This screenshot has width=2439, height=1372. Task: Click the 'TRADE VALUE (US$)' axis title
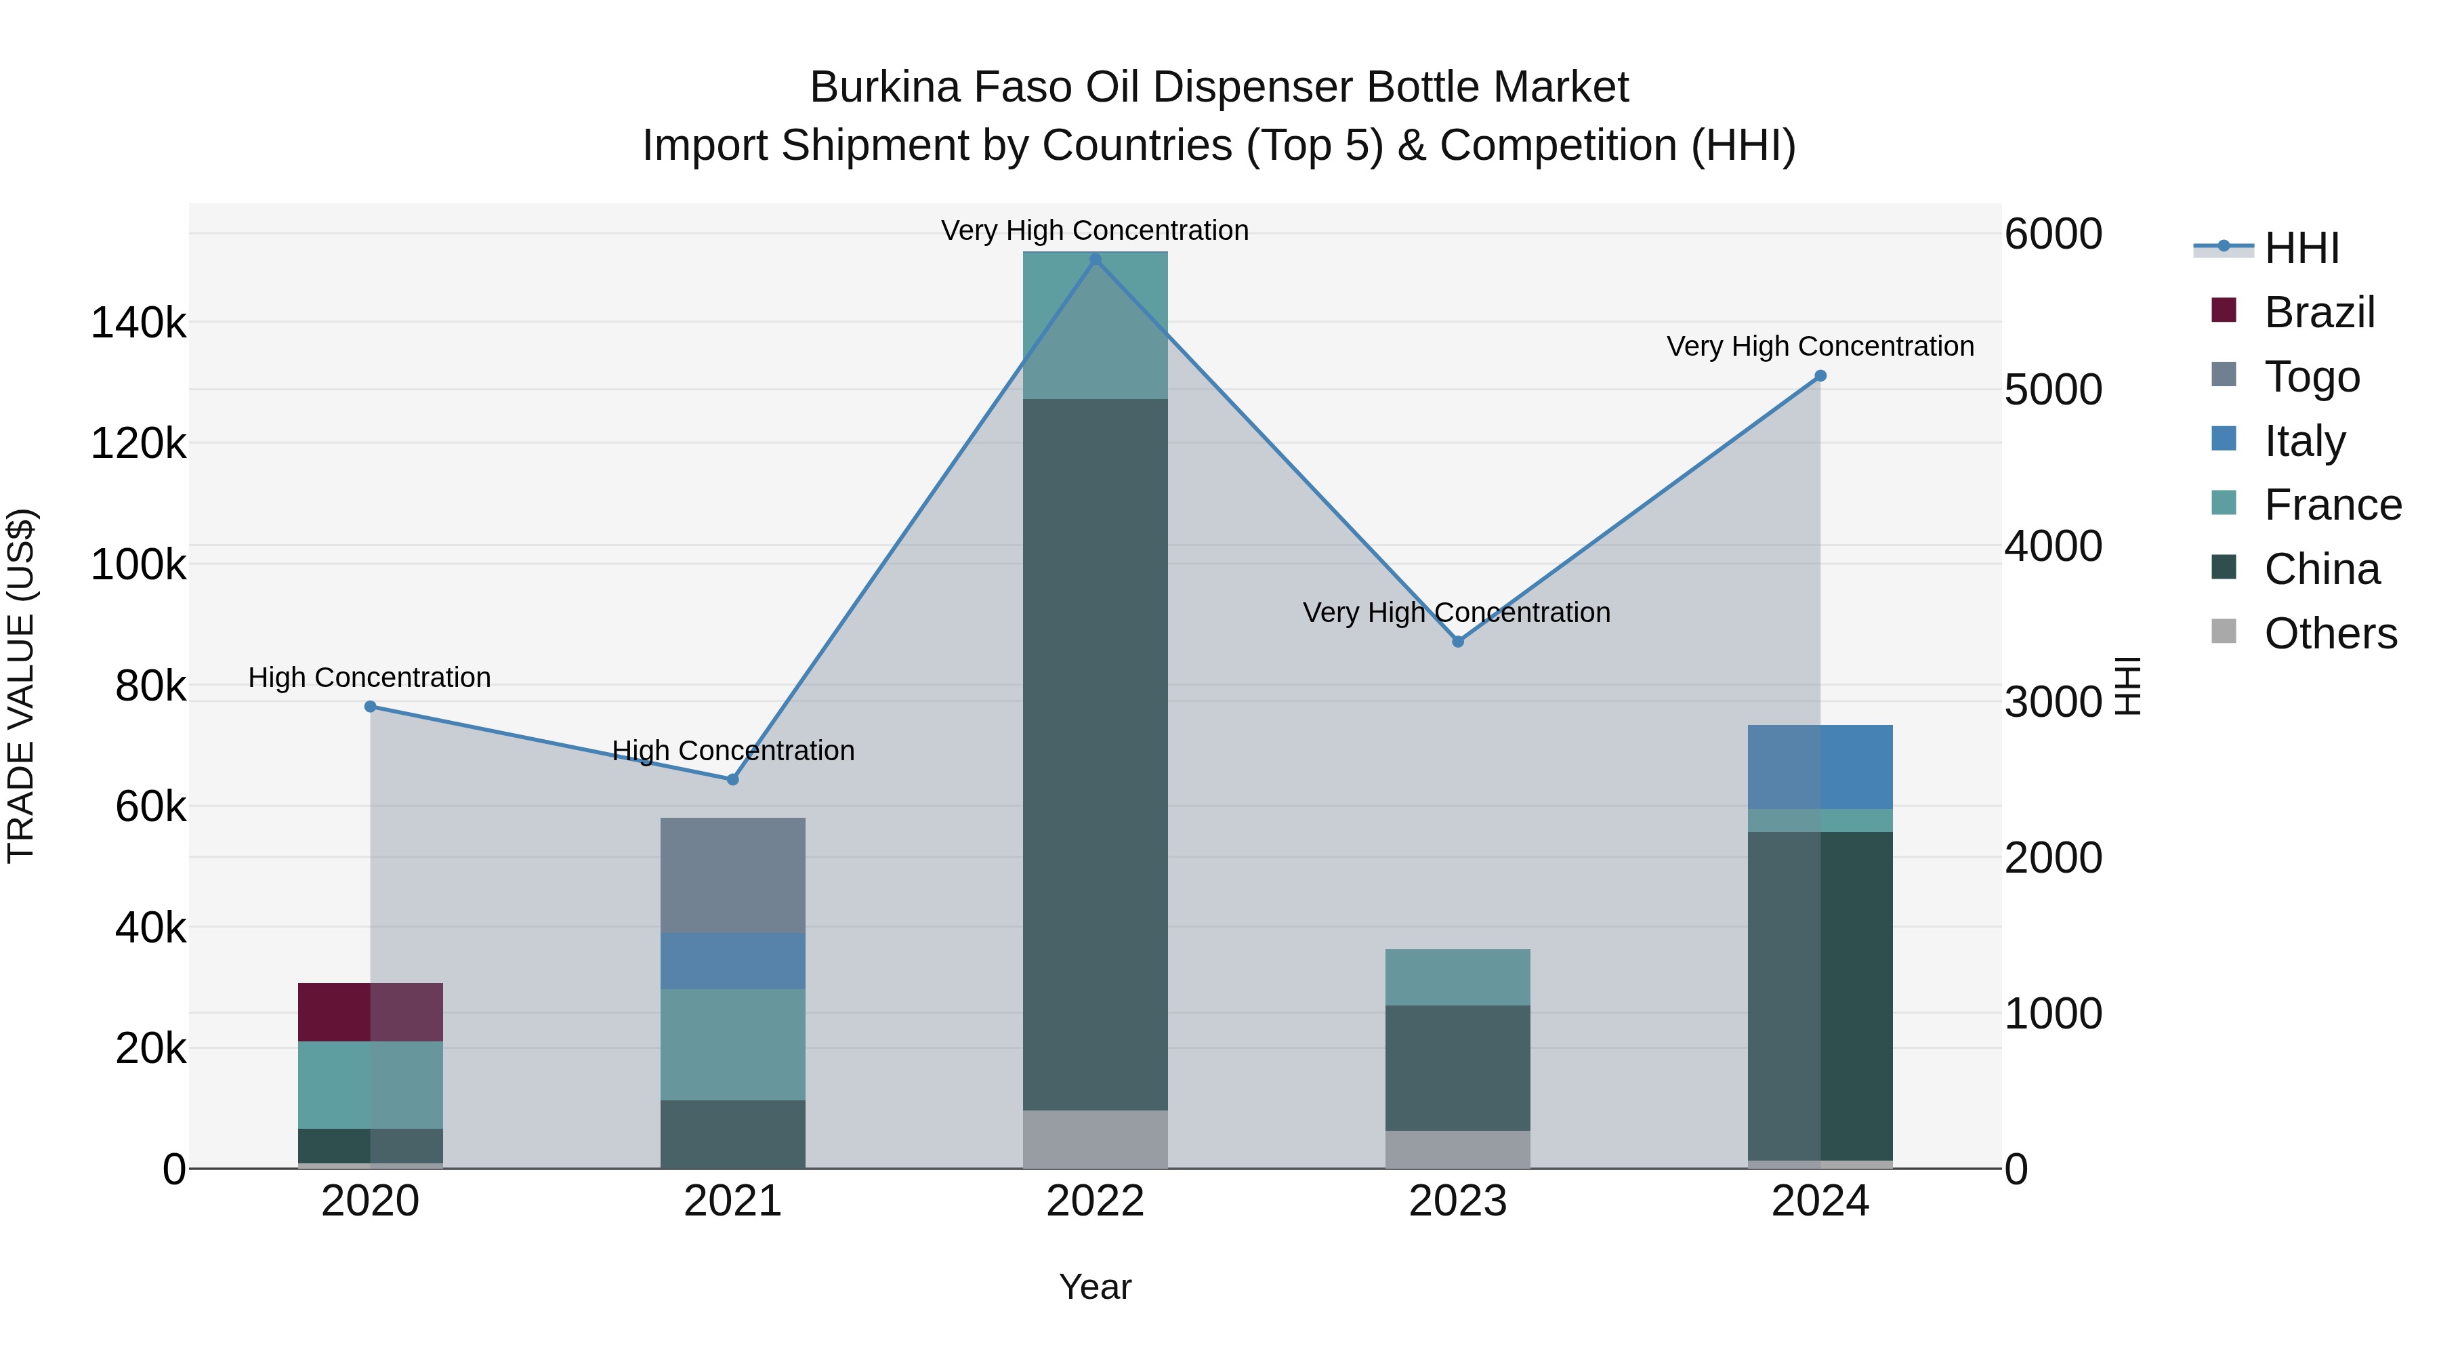click(21, 686)
